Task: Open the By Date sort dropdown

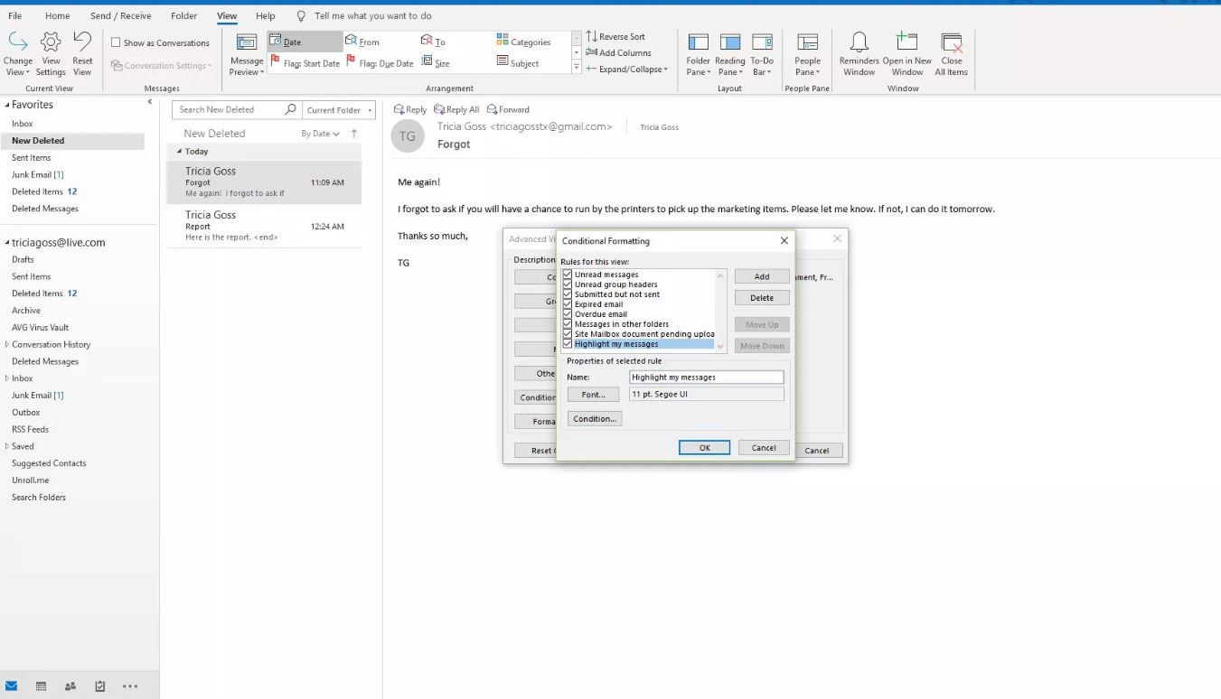Action: pyautogui.click(x=320, y=134)
